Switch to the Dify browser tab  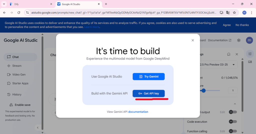coord(31,4)
